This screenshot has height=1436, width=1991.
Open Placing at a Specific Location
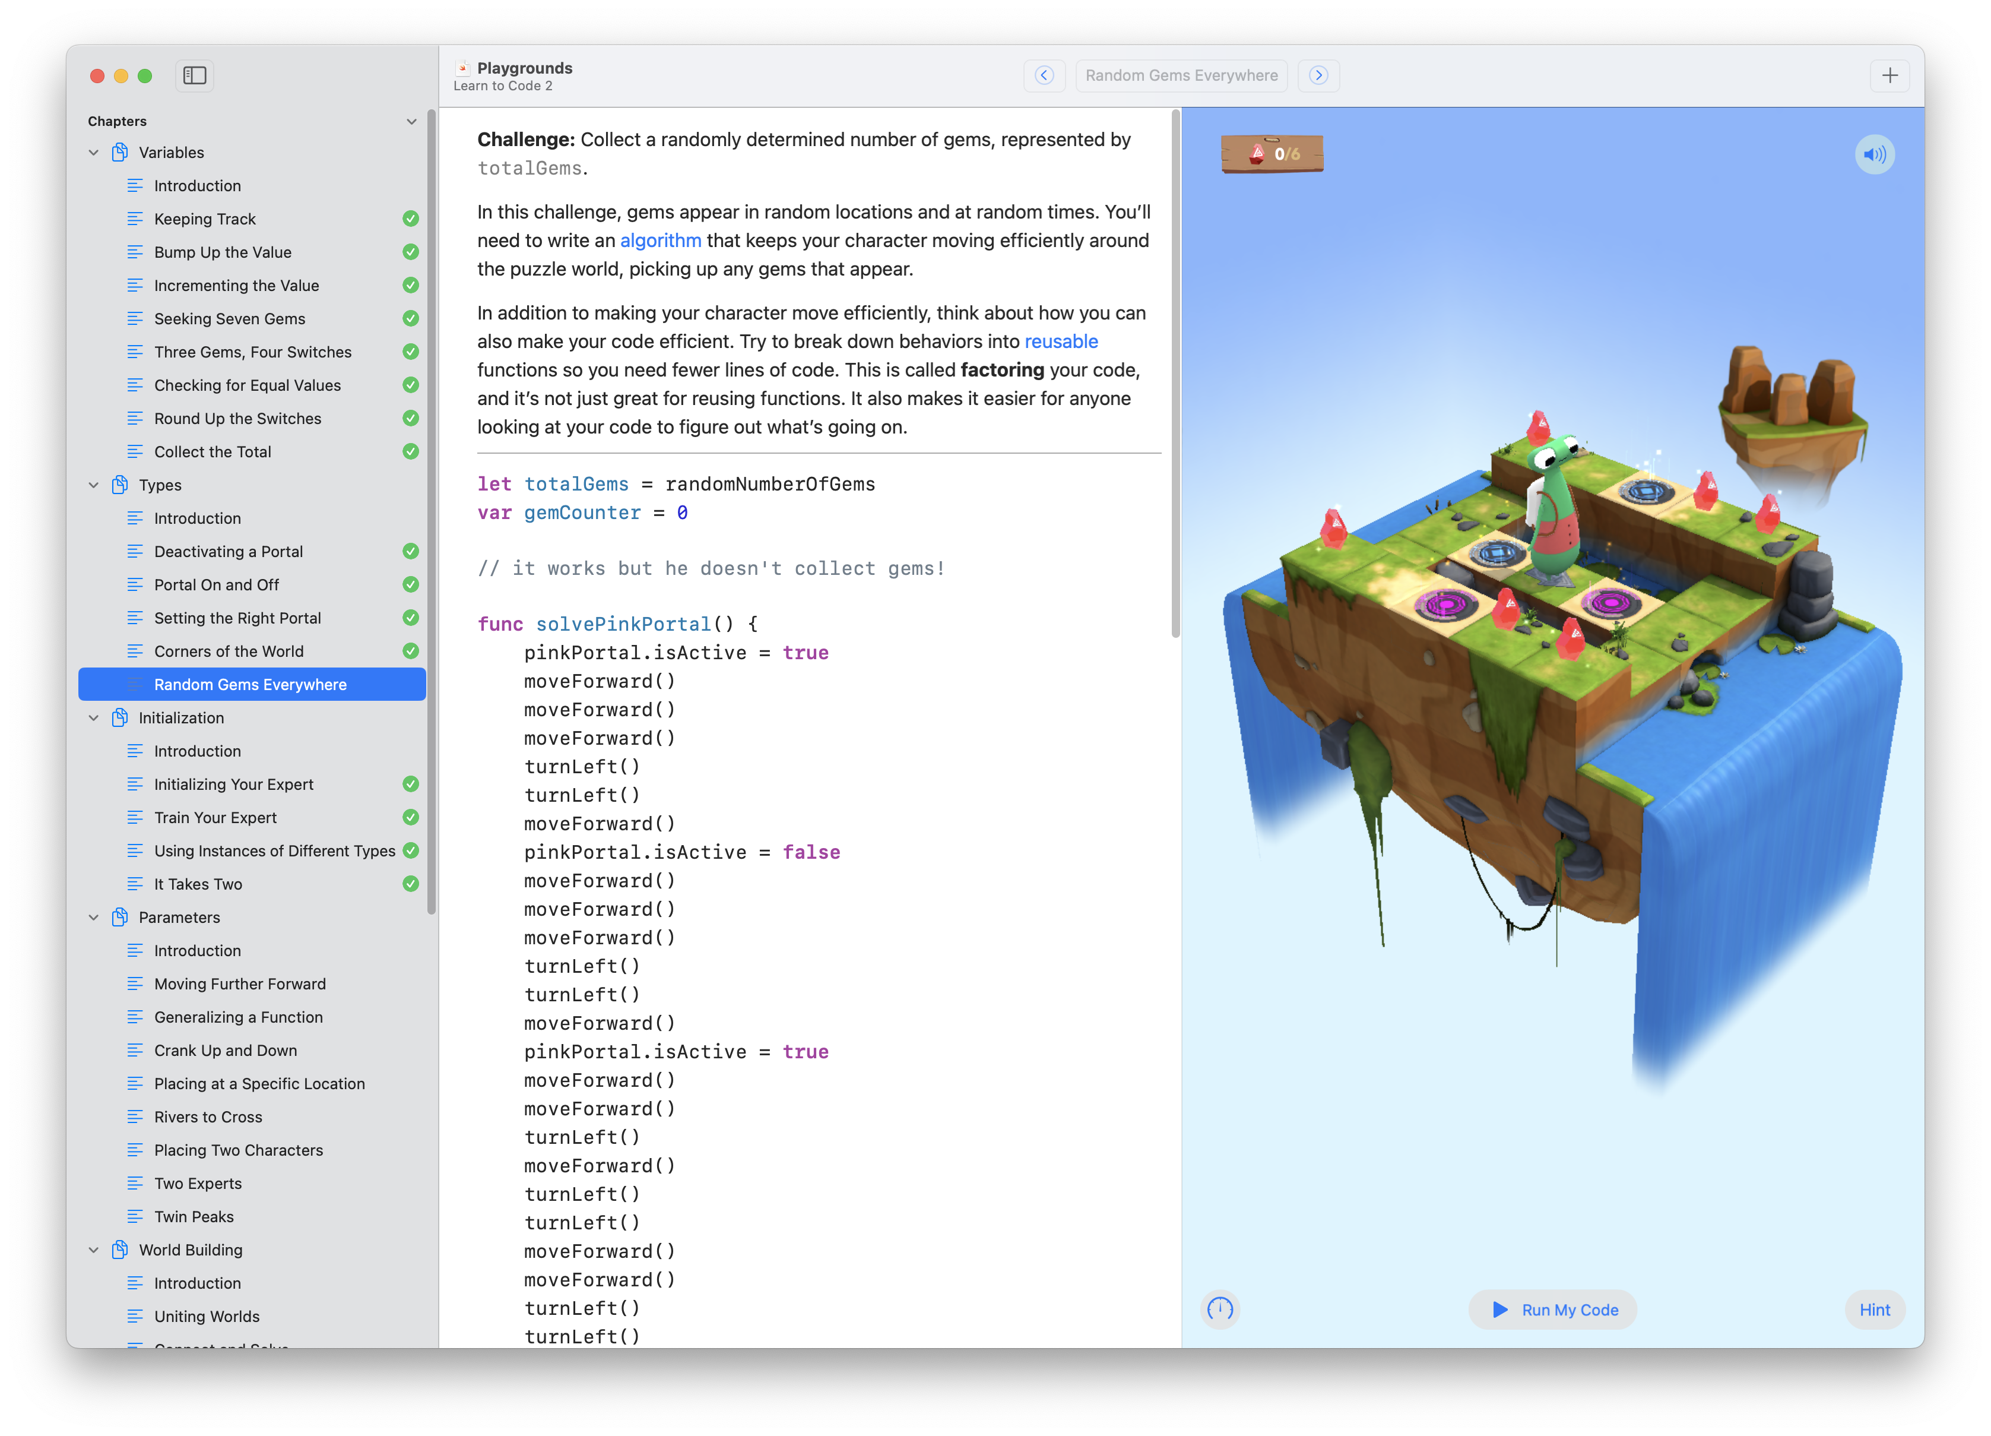pos(252,1083)
